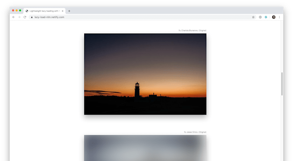Click the red close window button

click(13, 11)
